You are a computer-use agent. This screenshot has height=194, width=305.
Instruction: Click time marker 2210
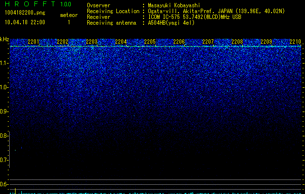click(x=295, y=42)
